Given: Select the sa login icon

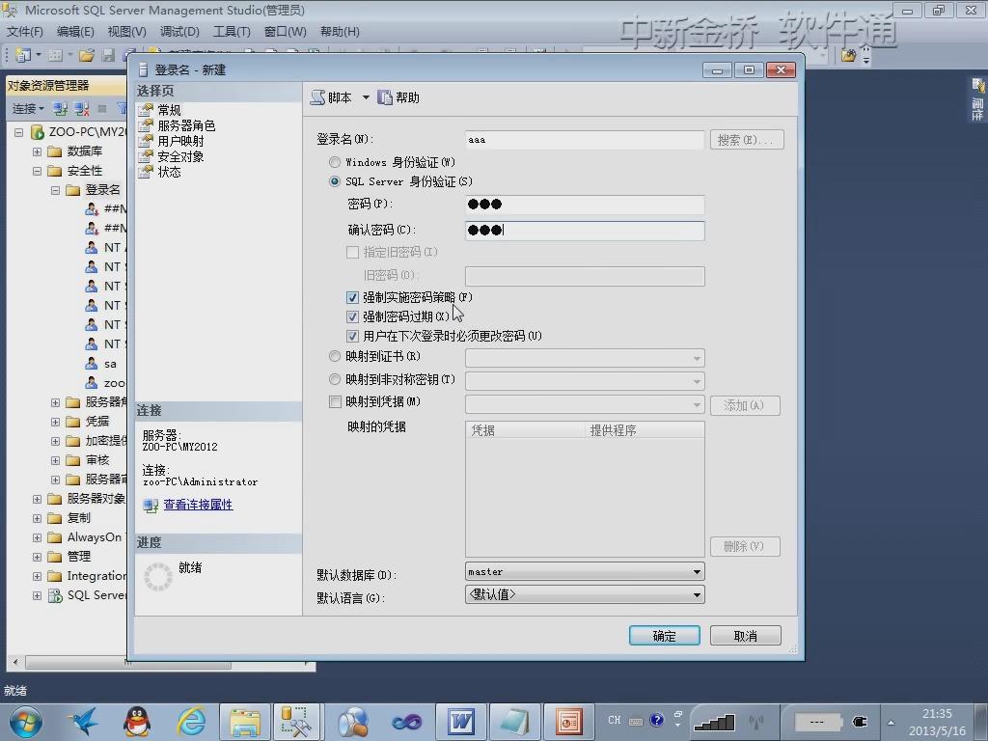Looking at the screenshot, I should (x=92, y=364).
